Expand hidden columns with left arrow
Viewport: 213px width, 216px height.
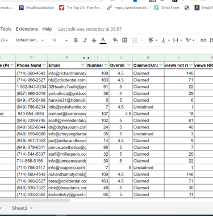coord(84,58)
